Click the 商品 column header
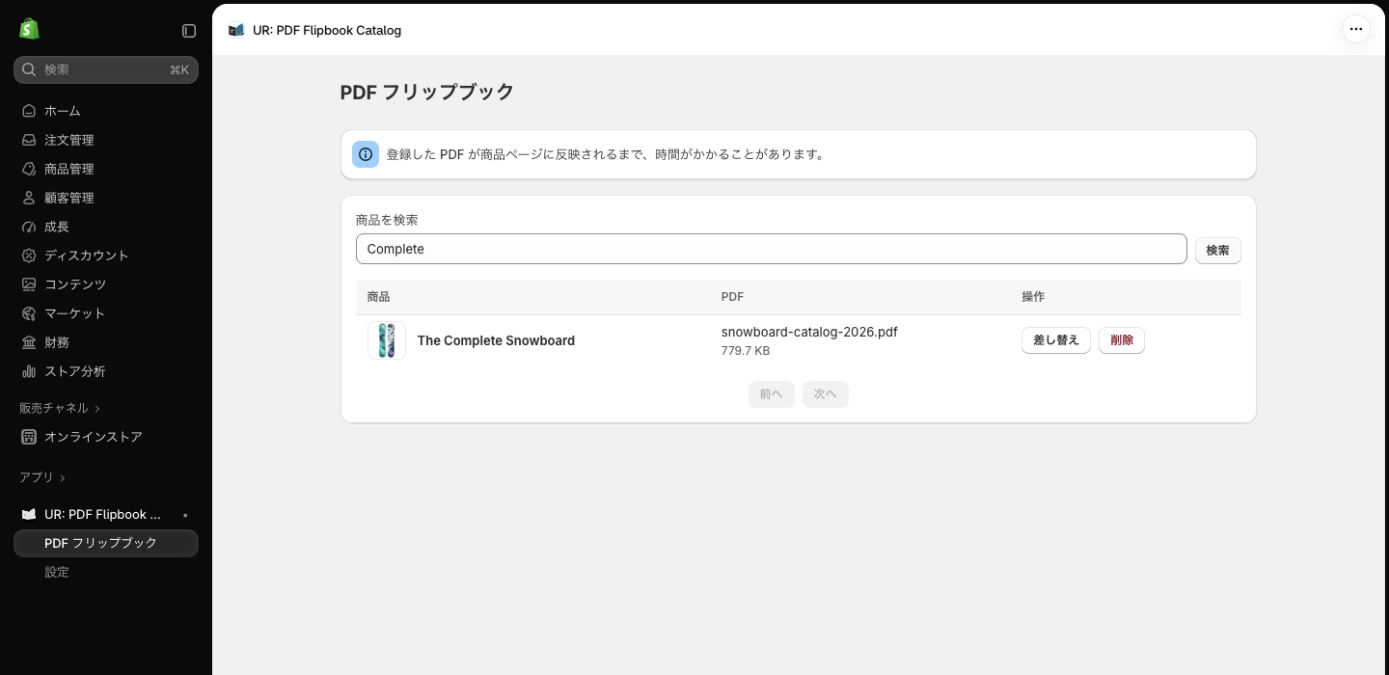This screenshot has height=675, width=1389. (378, 297)
